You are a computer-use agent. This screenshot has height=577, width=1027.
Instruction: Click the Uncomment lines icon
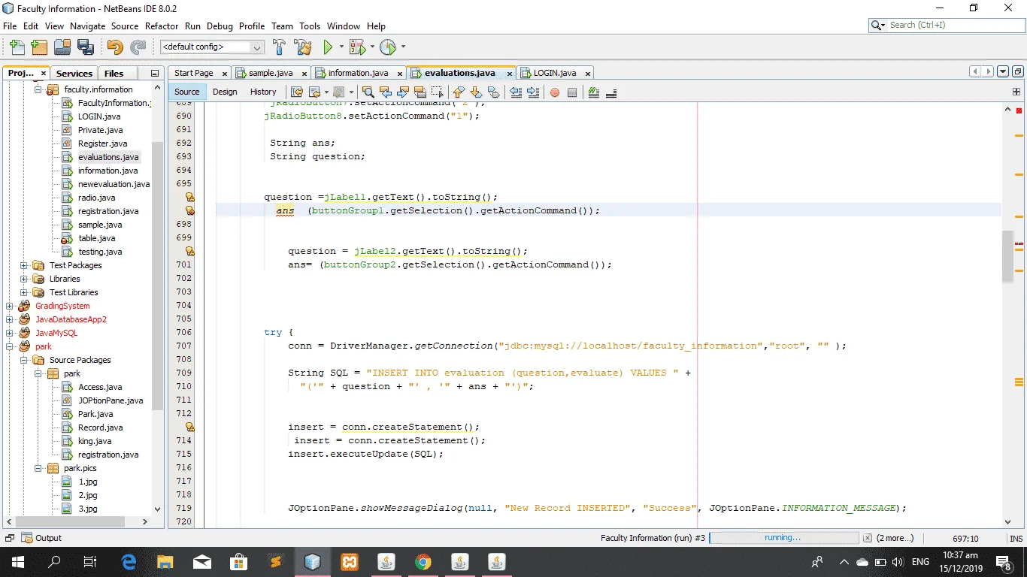(611, 92)
